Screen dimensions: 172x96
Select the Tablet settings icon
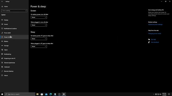pyautogui.click(x=2, y=50)
